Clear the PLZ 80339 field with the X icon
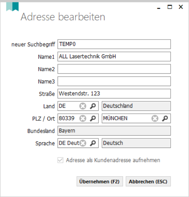The width and height of the screenshot is (189, 197). coord(83,118)
